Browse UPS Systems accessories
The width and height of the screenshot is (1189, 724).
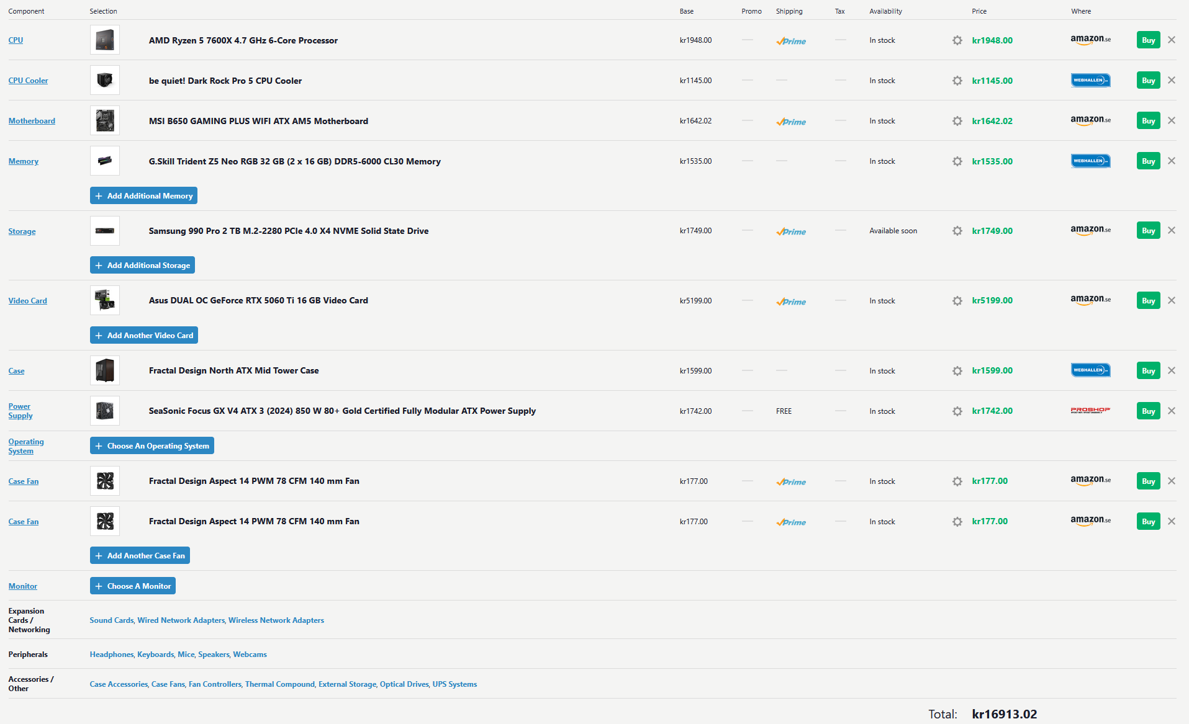454,684
